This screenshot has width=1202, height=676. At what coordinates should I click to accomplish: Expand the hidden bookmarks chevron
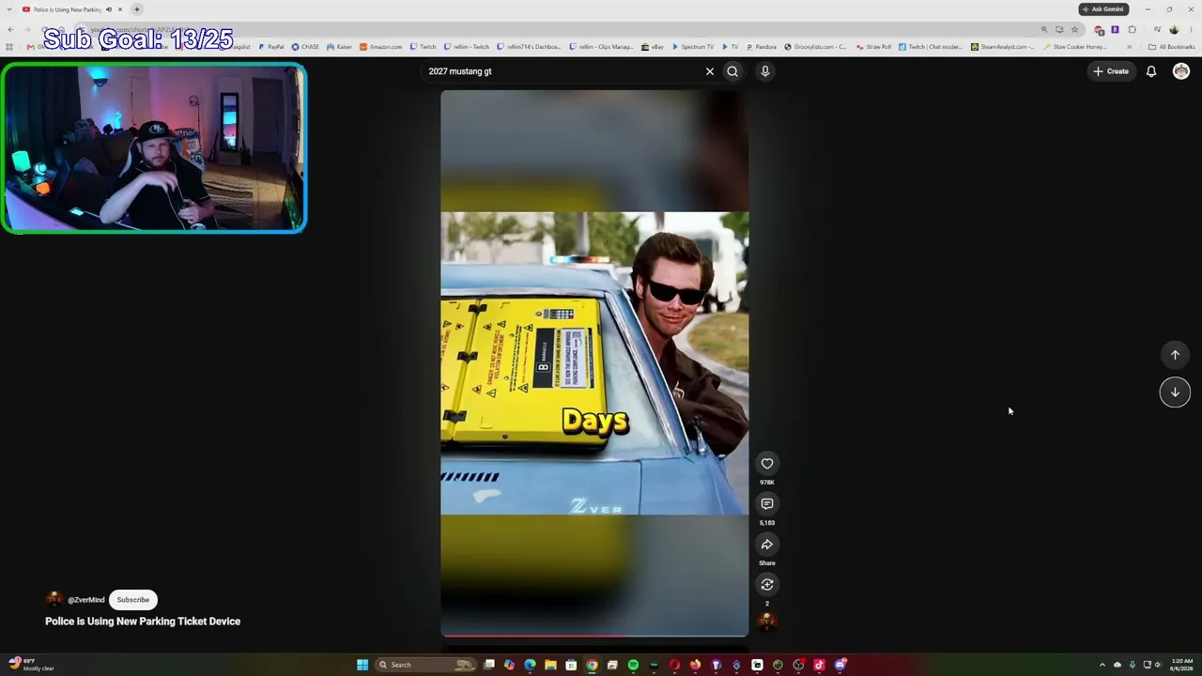tap(1130, 47)
